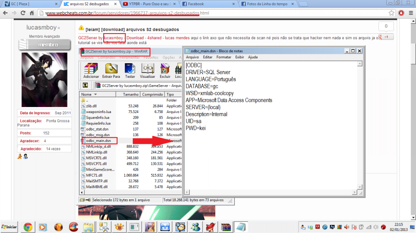
Task: Click red extension icon in Chrome toolbar
Action: (x=401, y=13)
